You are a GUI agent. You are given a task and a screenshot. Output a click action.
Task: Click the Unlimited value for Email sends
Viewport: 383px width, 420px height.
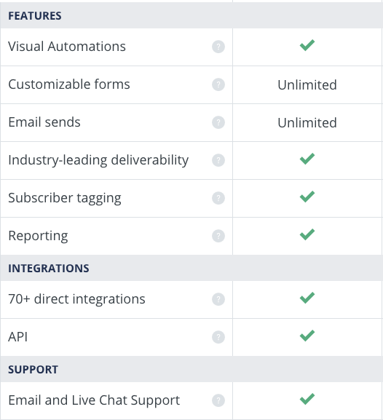(x=307, y=123)
